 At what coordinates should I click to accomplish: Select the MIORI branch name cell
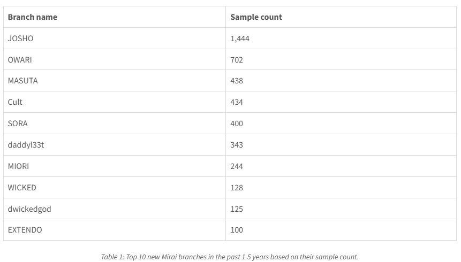pyautogui.click(x=19, y=166)
